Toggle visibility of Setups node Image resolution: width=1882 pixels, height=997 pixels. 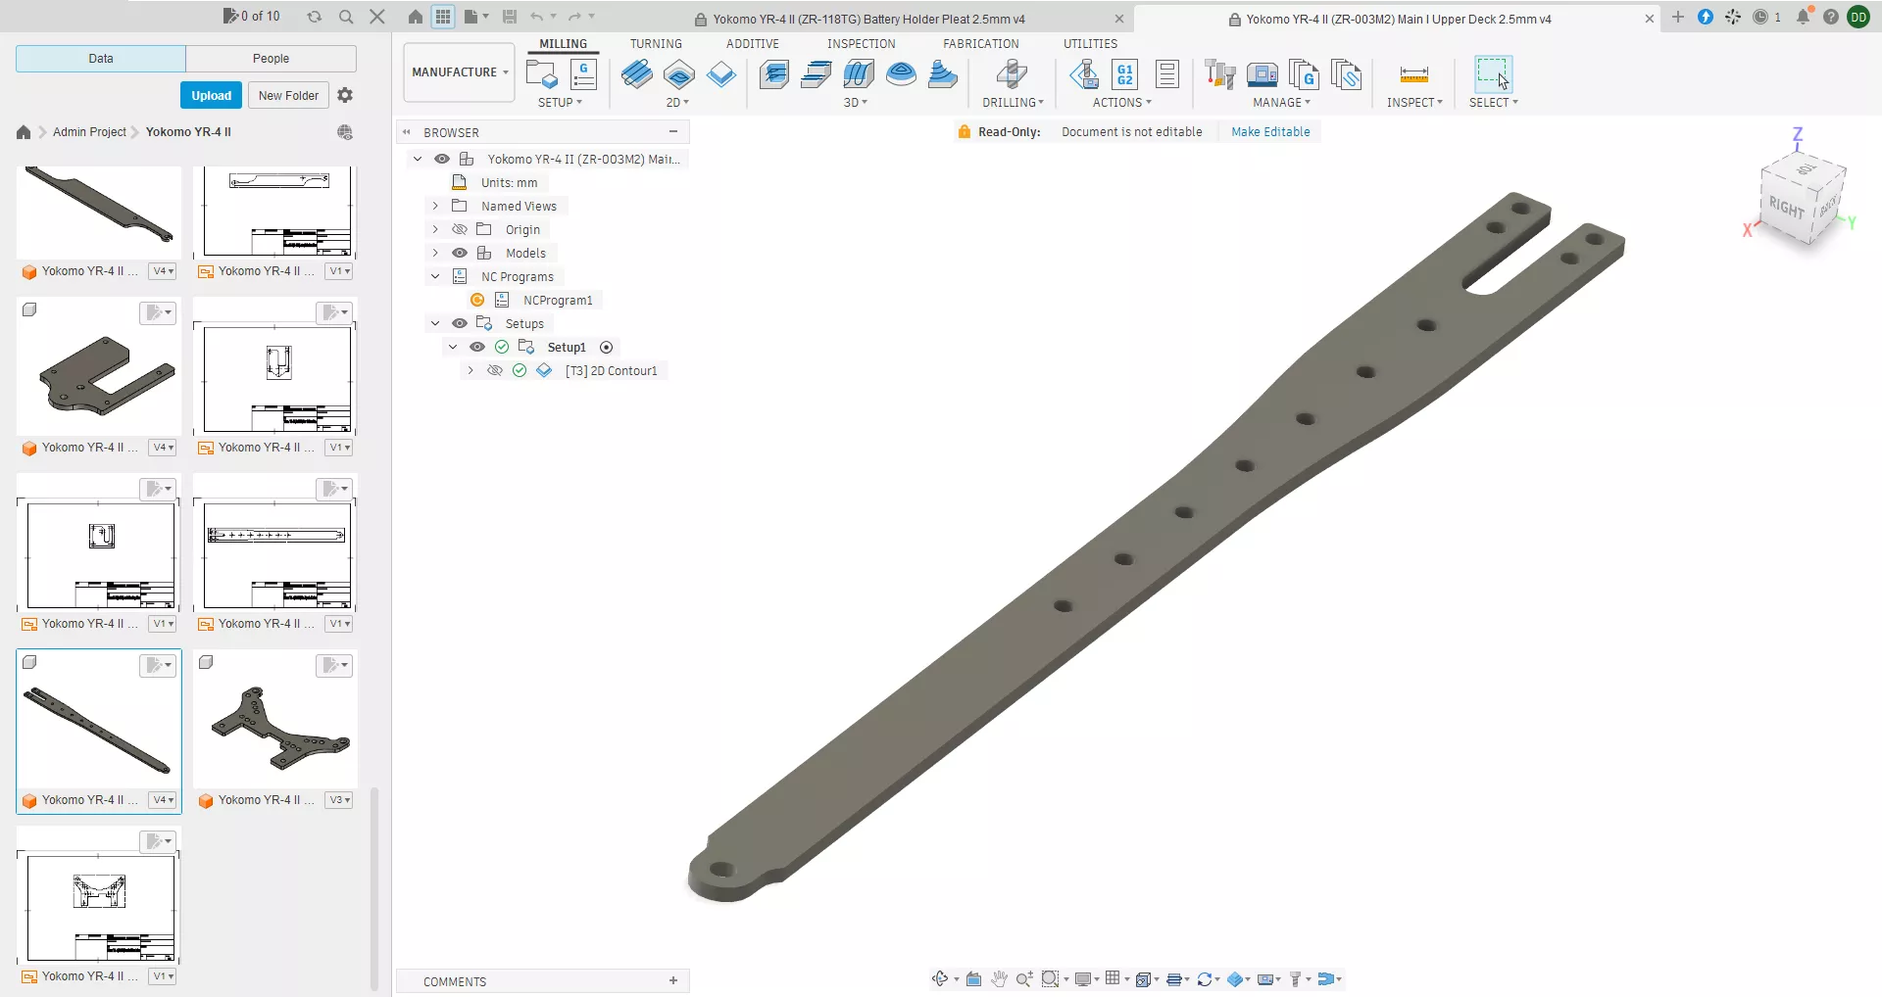pos(460,323)
